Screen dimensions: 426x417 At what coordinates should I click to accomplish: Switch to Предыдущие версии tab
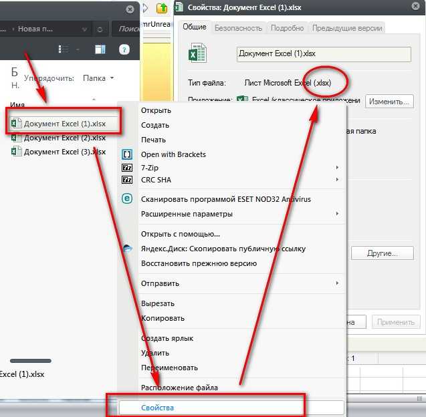(x=347, y=28)
